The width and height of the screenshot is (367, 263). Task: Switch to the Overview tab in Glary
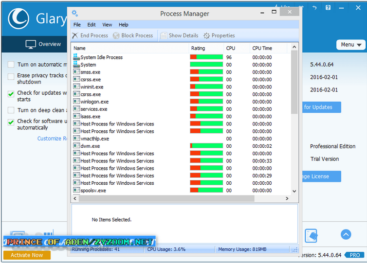(43, 44)
